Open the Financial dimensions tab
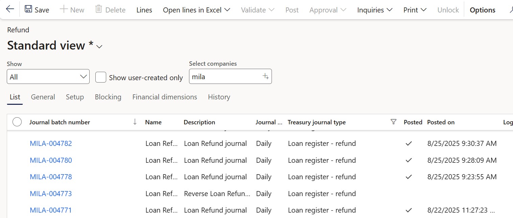The image size is (513, 218). (x=164, y=97)
